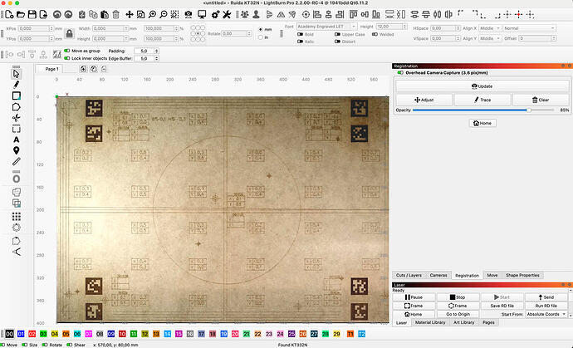Image resolution: width=573 pixels, height=348 pixels.
Task: Click the red-center crosshair align icon
Action: [518, 15]
